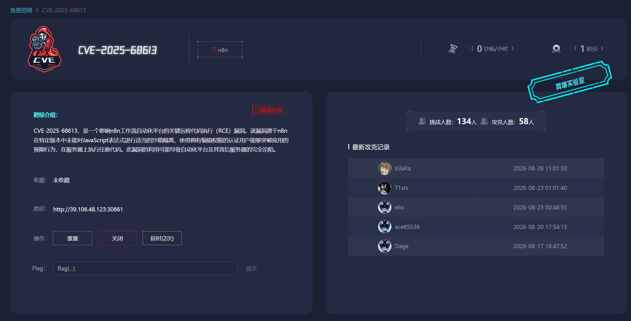Click the countdown timer 00:43:29
Viewport: 631px width, 321px height.
coord(271,110)
